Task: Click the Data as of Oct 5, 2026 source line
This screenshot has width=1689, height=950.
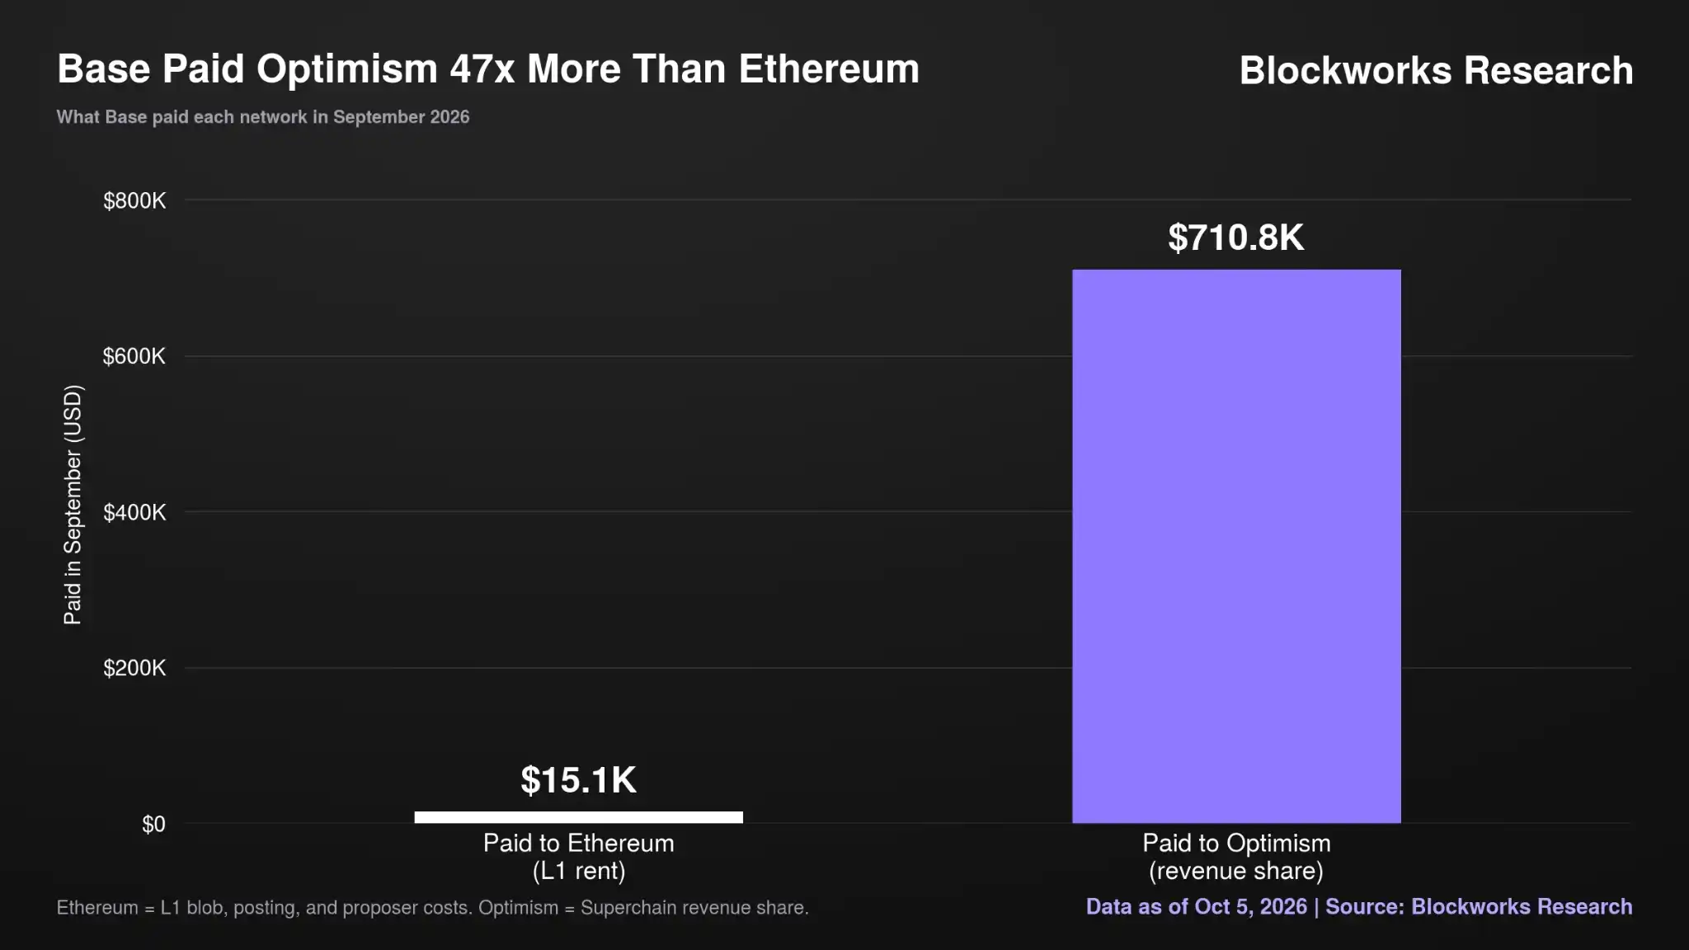Action: pyautogui.click(x=1359, y=906)
